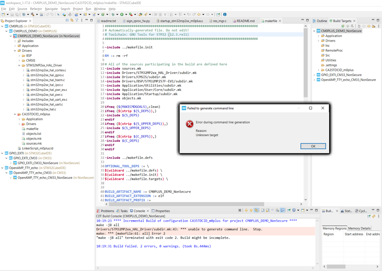Click the New Build Target icon
The image size is (382, 271).
[x=343, y=26]
